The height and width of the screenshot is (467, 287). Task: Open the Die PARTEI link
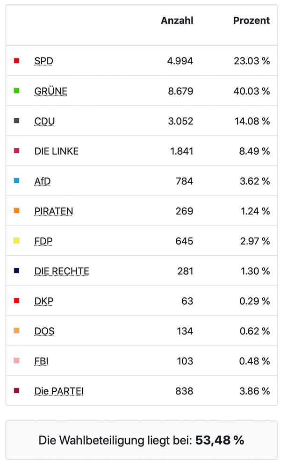[59, 391]
